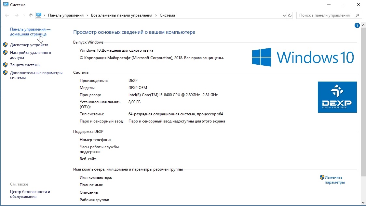Maximize the Система window
The image size is (366, 206).
343,5
